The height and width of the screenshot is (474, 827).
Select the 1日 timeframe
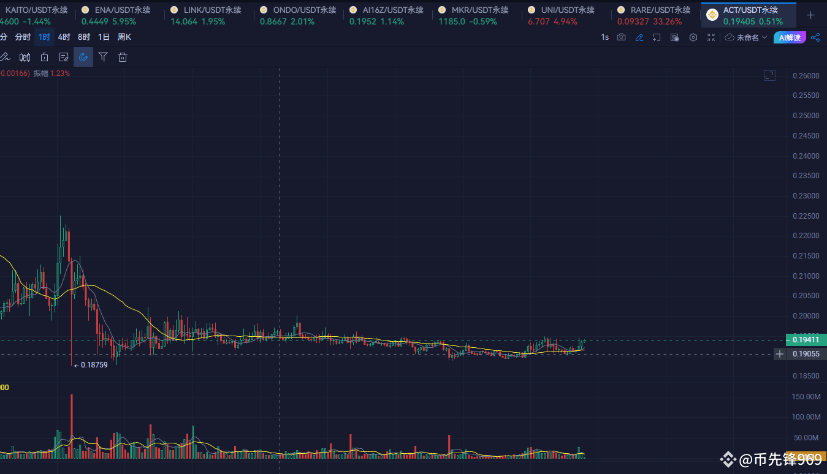coord(102,37)
